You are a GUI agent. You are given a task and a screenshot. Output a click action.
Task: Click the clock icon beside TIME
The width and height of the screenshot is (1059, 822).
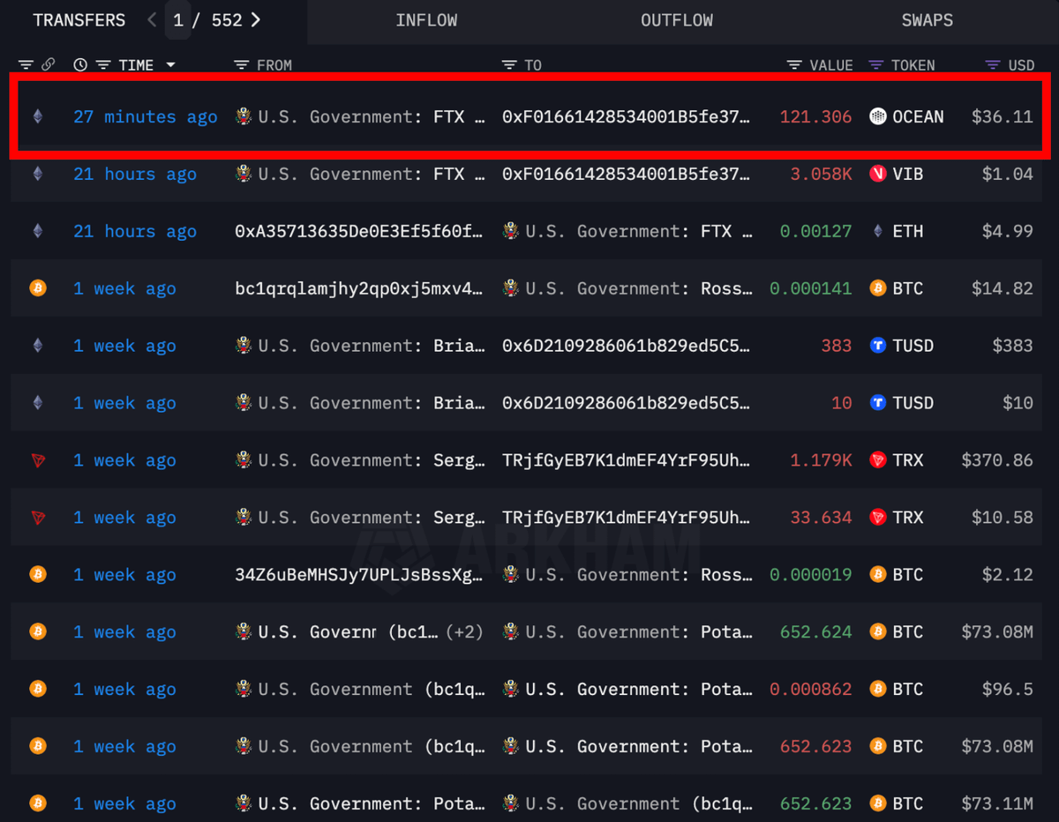coord(80,65)
